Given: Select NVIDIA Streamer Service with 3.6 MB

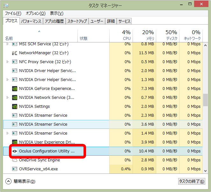Looking at the screenshot, I should [x=103, y=124].
